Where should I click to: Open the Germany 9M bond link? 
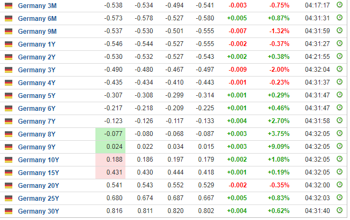tap(38, 32)
